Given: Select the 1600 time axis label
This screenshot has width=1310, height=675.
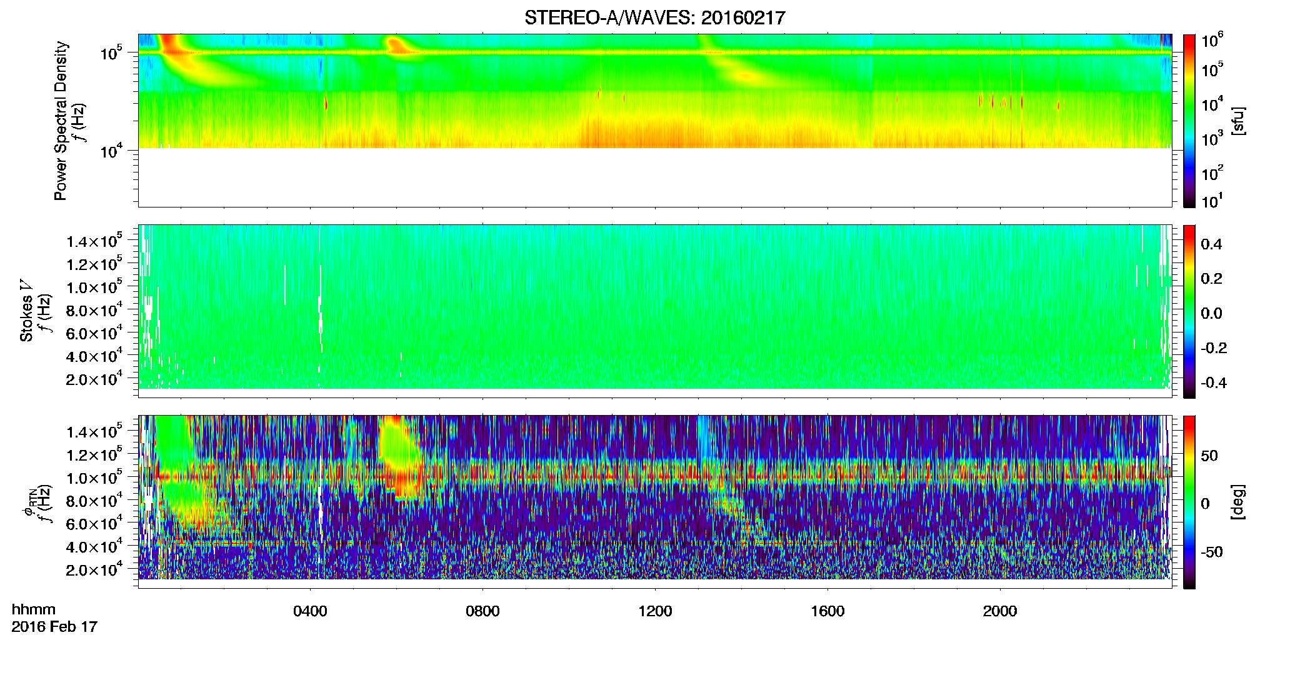Looking at the screenshot, I should [x=827, y=611].
